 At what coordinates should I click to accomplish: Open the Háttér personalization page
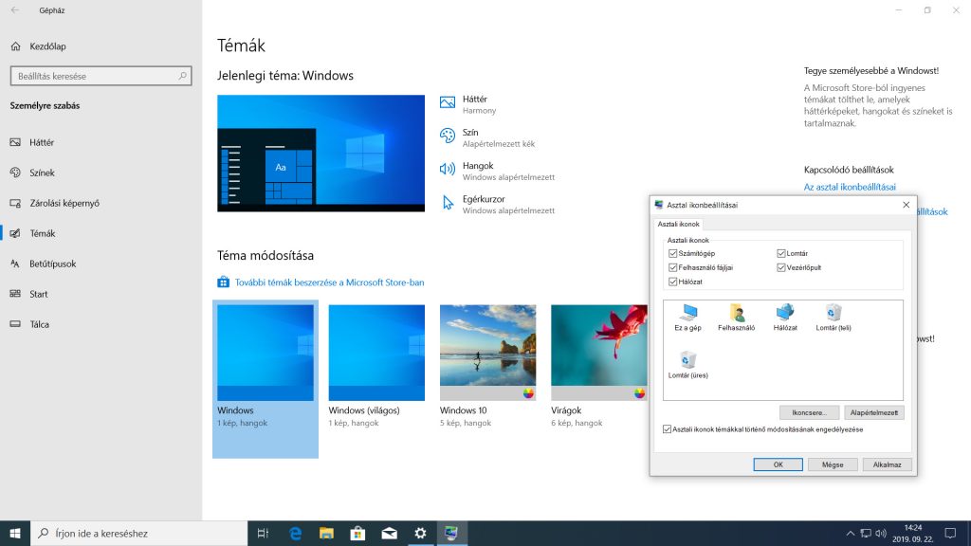pos(101,142)
